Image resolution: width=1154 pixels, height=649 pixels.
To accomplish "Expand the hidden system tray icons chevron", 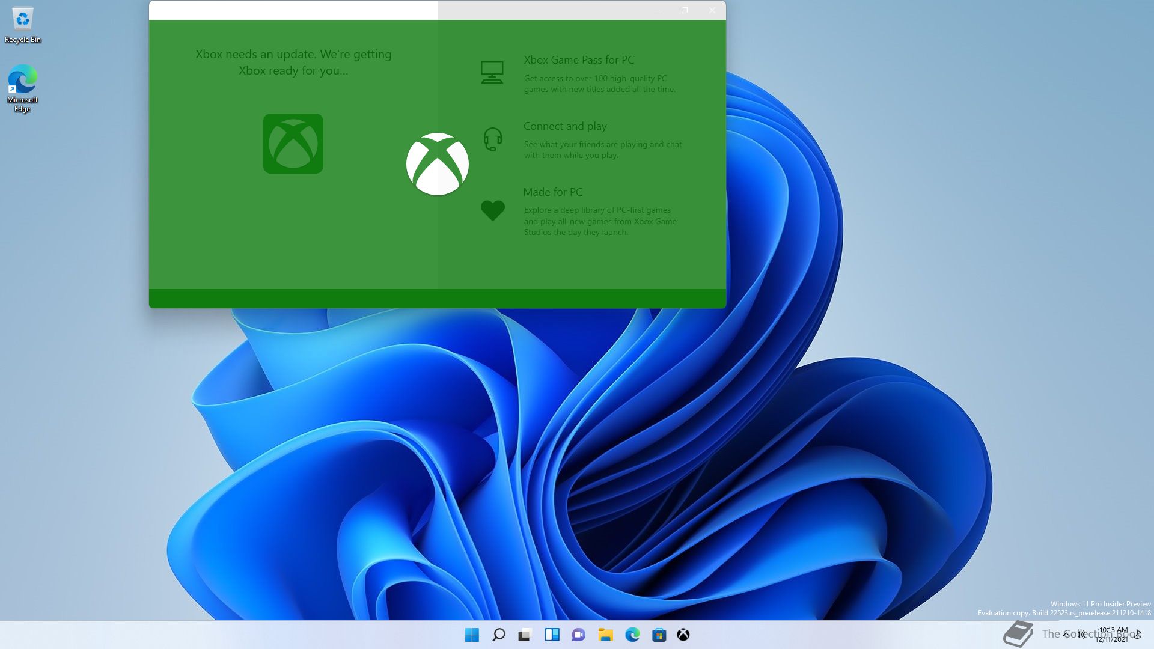I will [1066, 634].
